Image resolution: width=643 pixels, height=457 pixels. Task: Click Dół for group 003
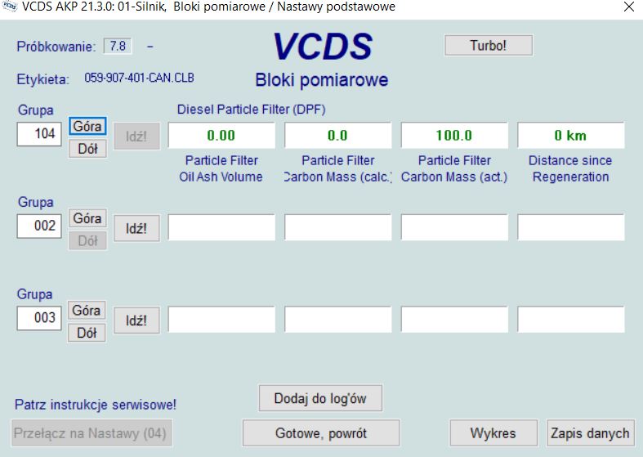click(87, 333)
